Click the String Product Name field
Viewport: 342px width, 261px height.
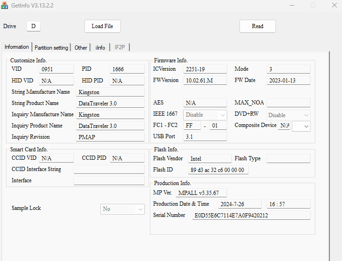(110, 103)
